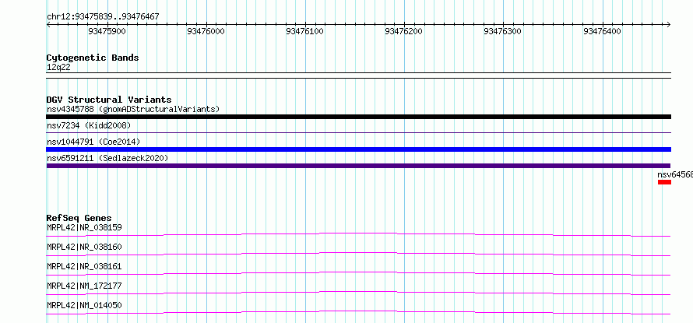
Task: Open MRPL42|NR_038161 transcript label
Action: click(x=84, y=266)
